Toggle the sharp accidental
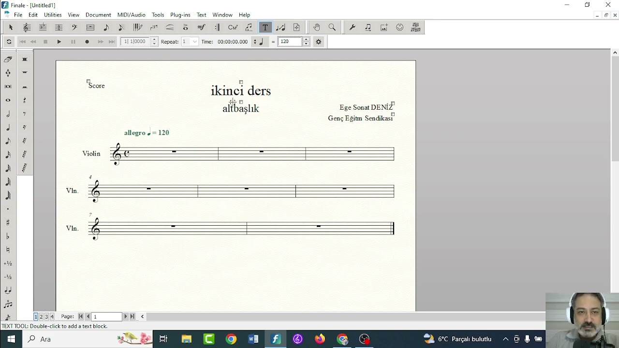Image resolution: width=619 pixels, height=348 pixels. tap(8, 222)
